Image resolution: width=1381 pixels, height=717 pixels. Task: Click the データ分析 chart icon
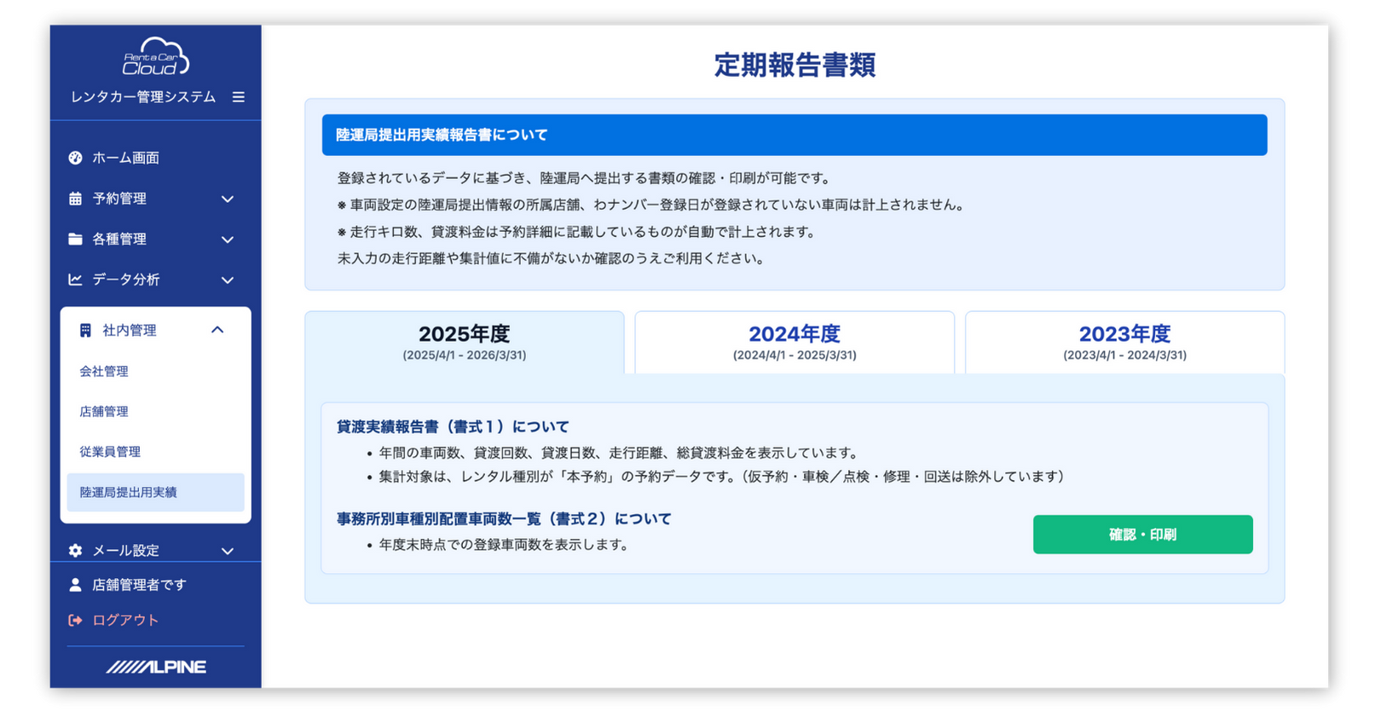tap(75, 280)
